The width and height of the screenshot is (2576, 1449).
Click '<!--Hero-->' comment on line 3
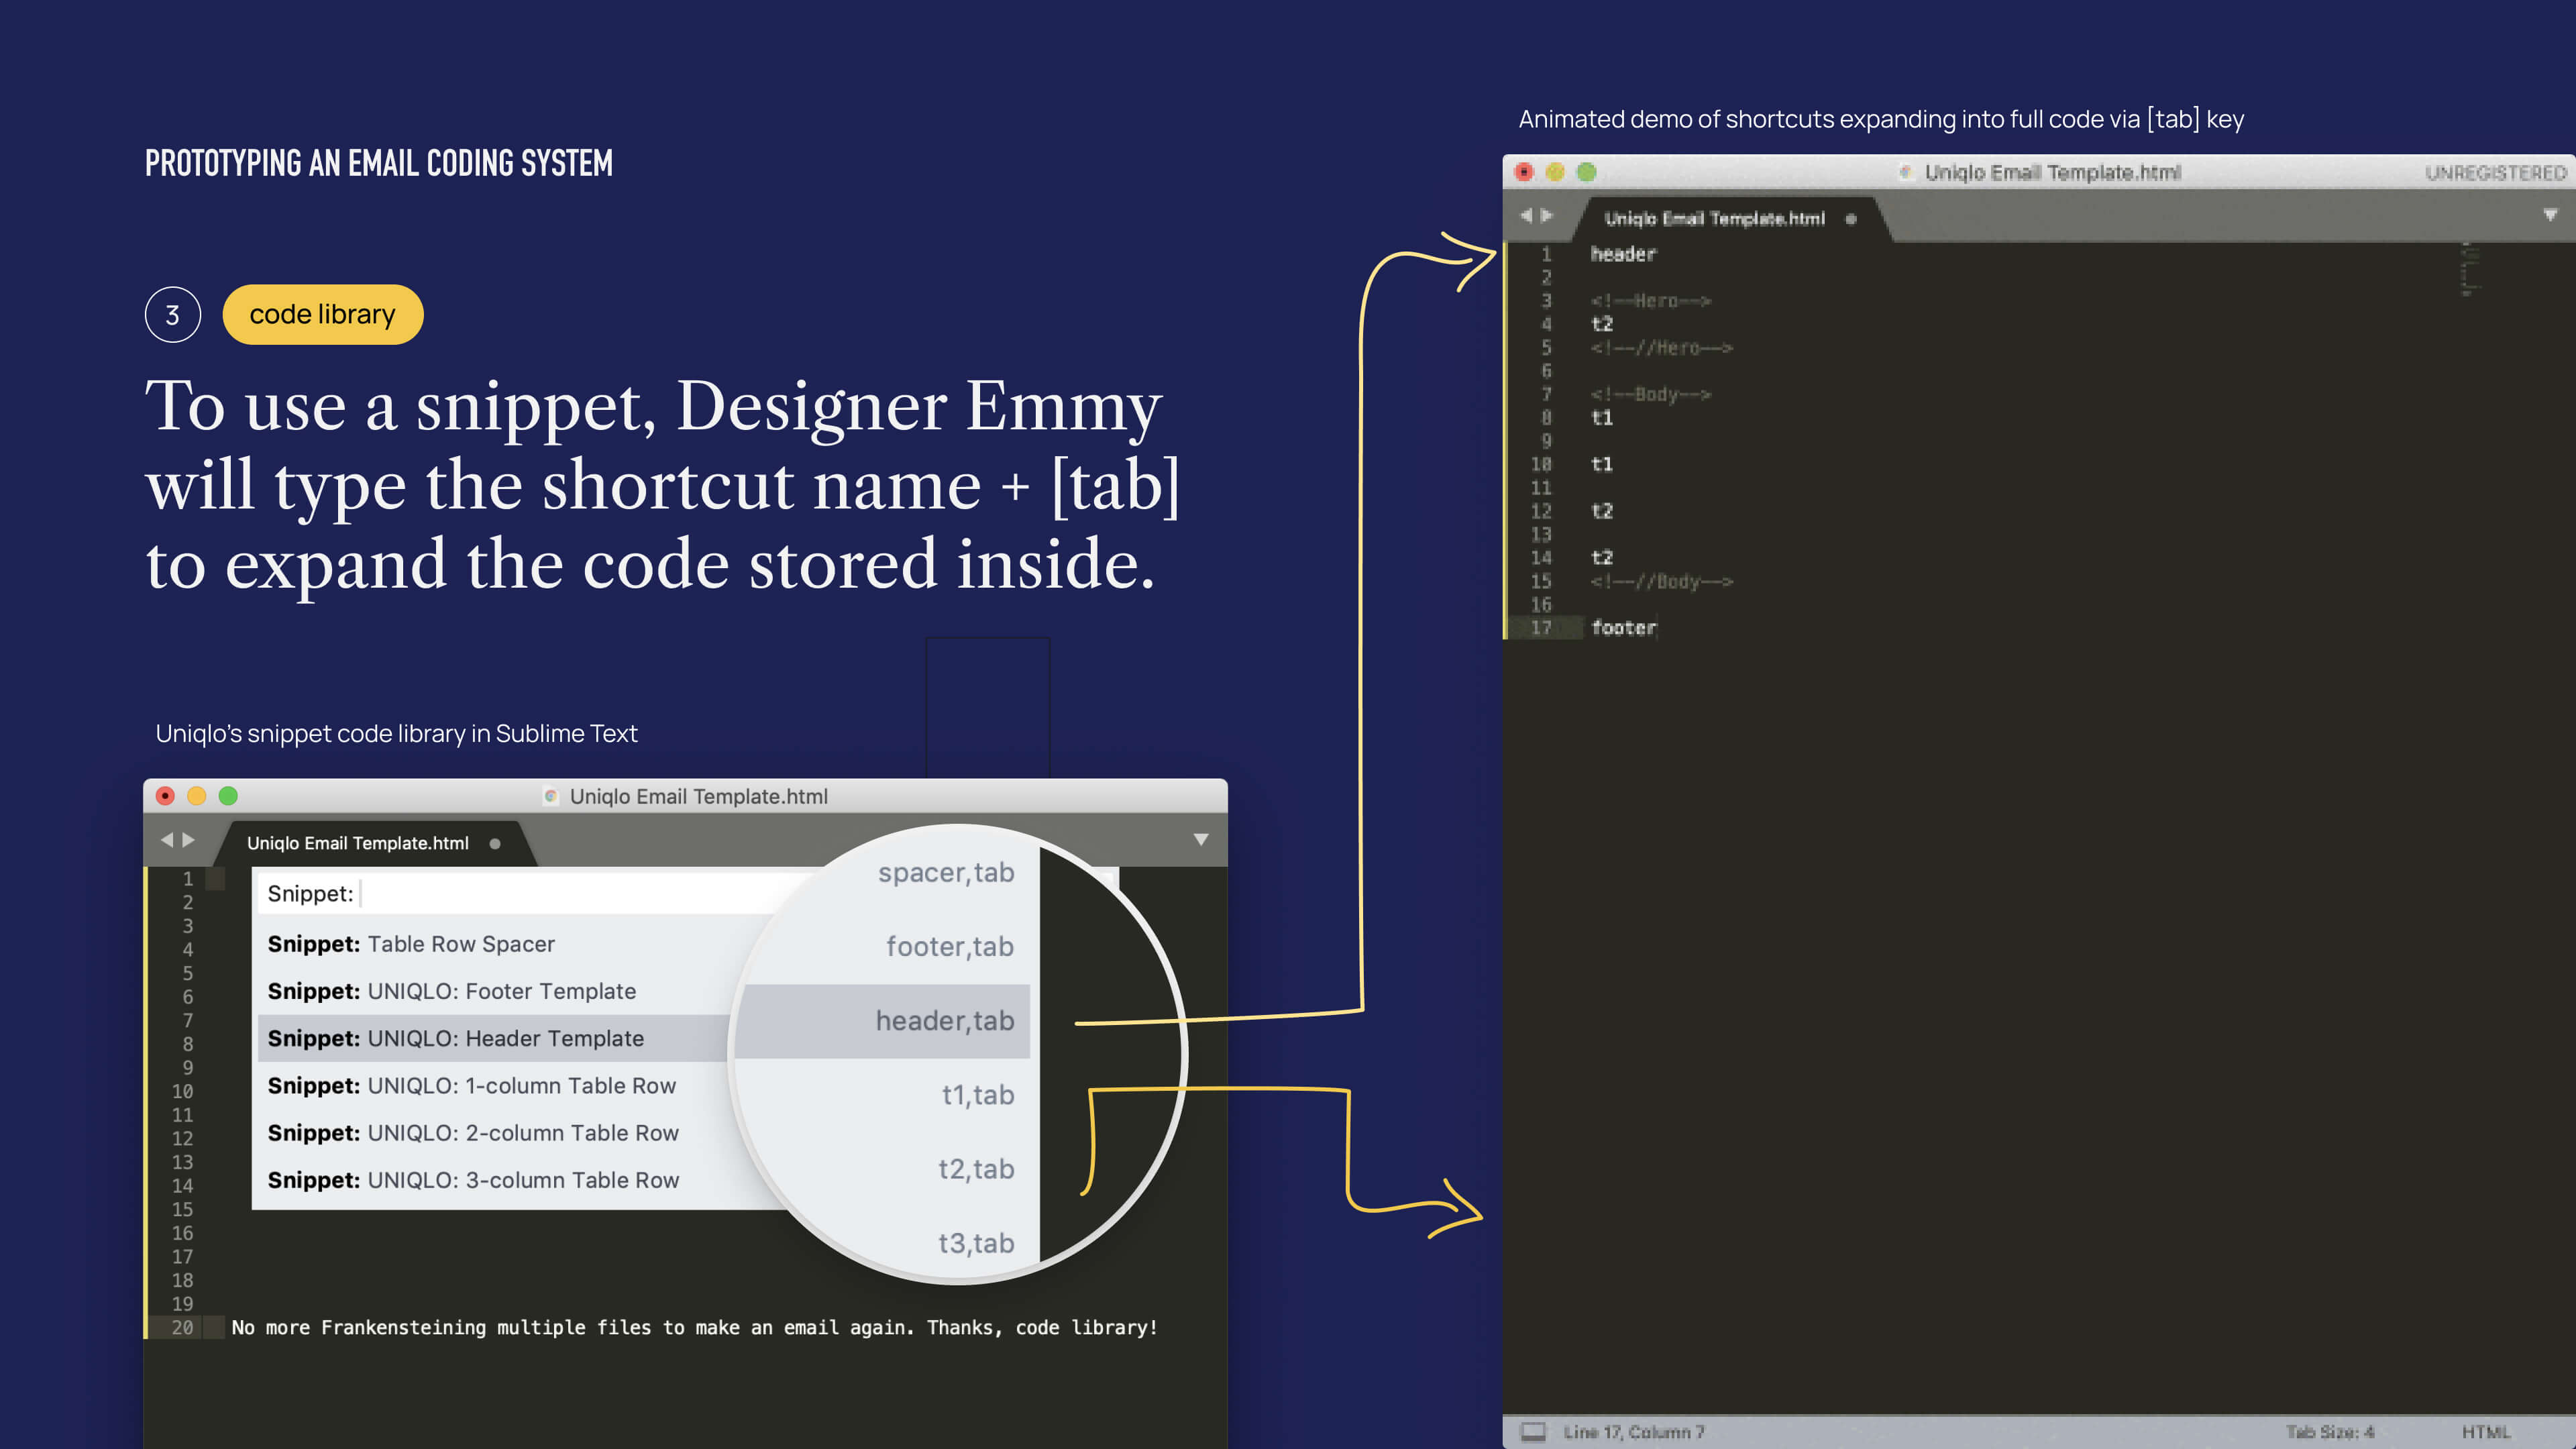pos(1650,301)
